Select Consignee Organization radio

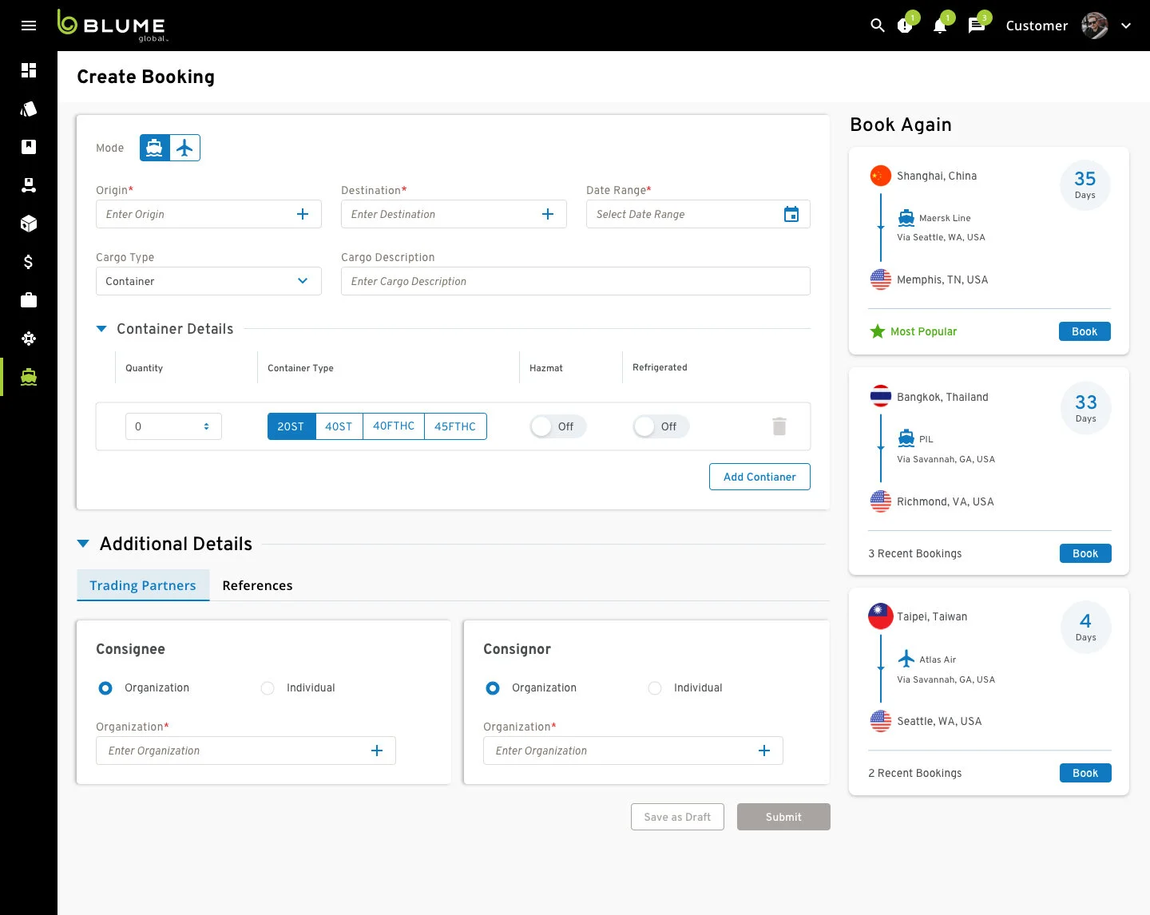pyautogui.click(x=105, y=688)
